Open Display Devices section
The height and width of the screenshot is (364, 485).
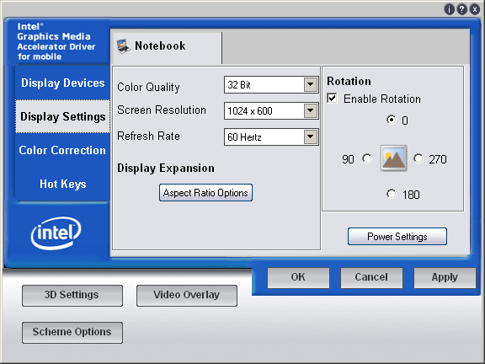(63, 83)
